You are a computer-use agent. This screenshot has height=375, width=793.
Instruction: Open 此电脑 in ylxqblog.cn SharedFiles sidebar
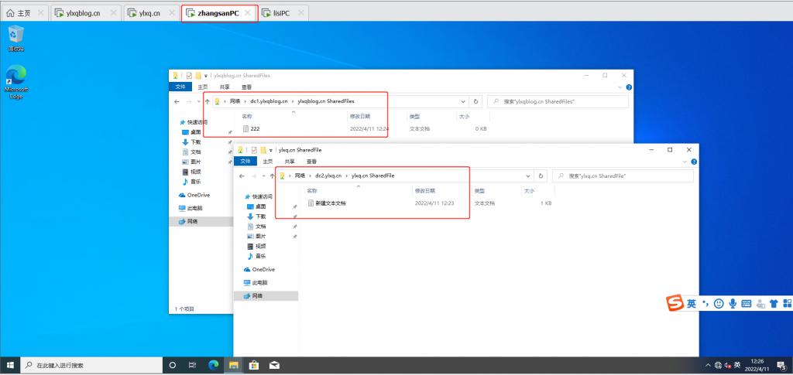(x=191, y=208)
